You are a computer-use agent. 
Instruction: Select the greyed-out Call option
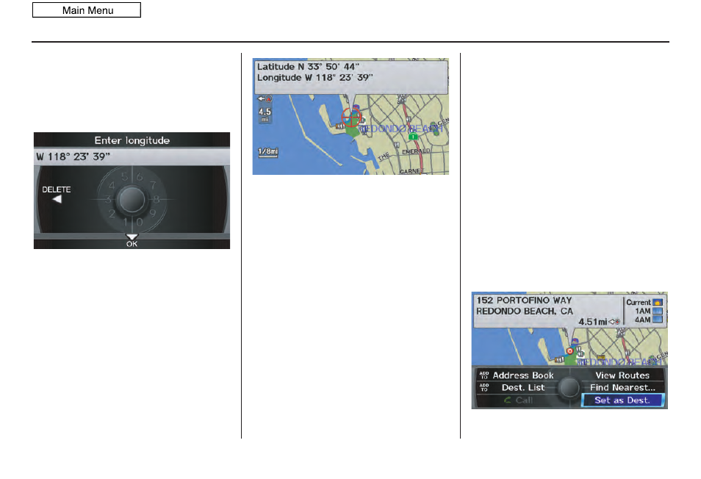[x=519, y=400]
